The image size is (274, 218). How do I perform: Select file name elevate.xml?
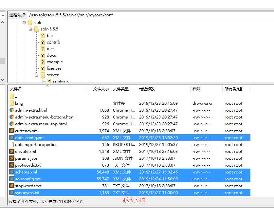26,152
